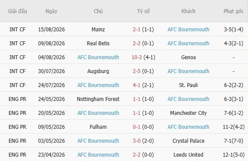Click the Ngày column header

(x=51, y=11)
